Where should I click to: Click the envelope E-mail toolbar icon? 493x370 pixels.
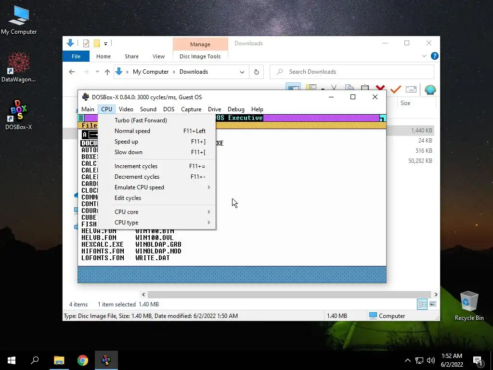(x=411, y=89)
